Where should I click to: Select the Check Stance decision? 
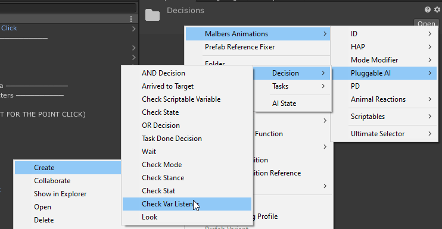point(187,178)
